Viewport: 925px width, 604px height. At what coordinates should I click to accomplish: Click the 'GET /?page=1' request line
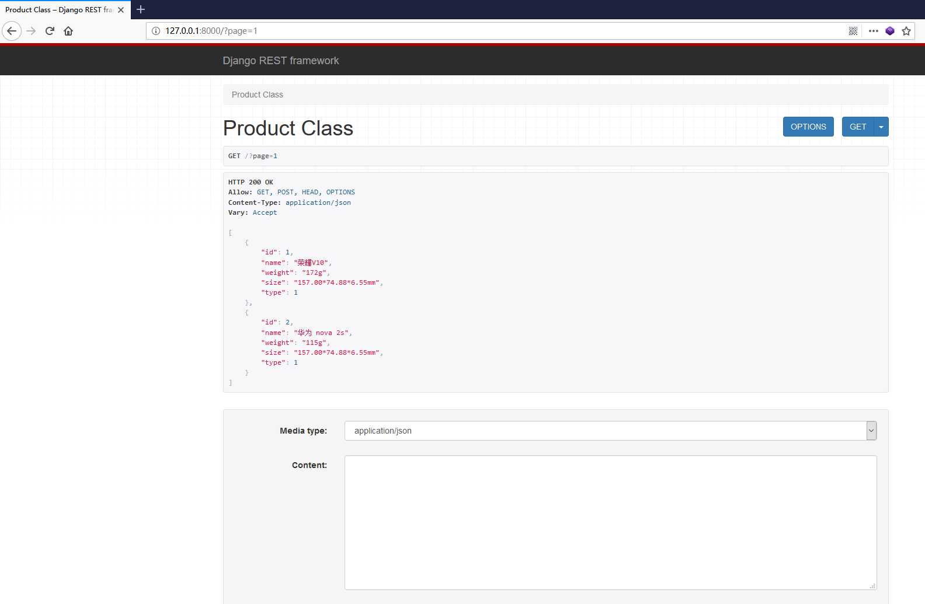tap(253, 156)
